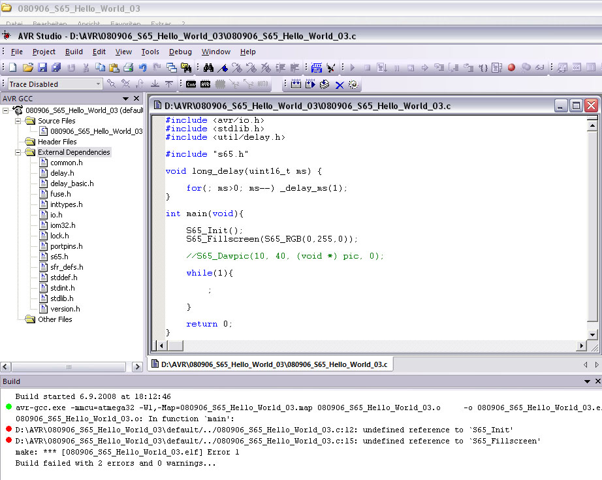Click the Print icon
The height and width of the screenshot is (480, 602).
(x=128, y=67)
